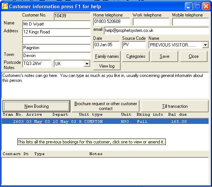
Task: Expand the PREVIOUS VISITOR source name dropdown
Action: pos(205,45)
